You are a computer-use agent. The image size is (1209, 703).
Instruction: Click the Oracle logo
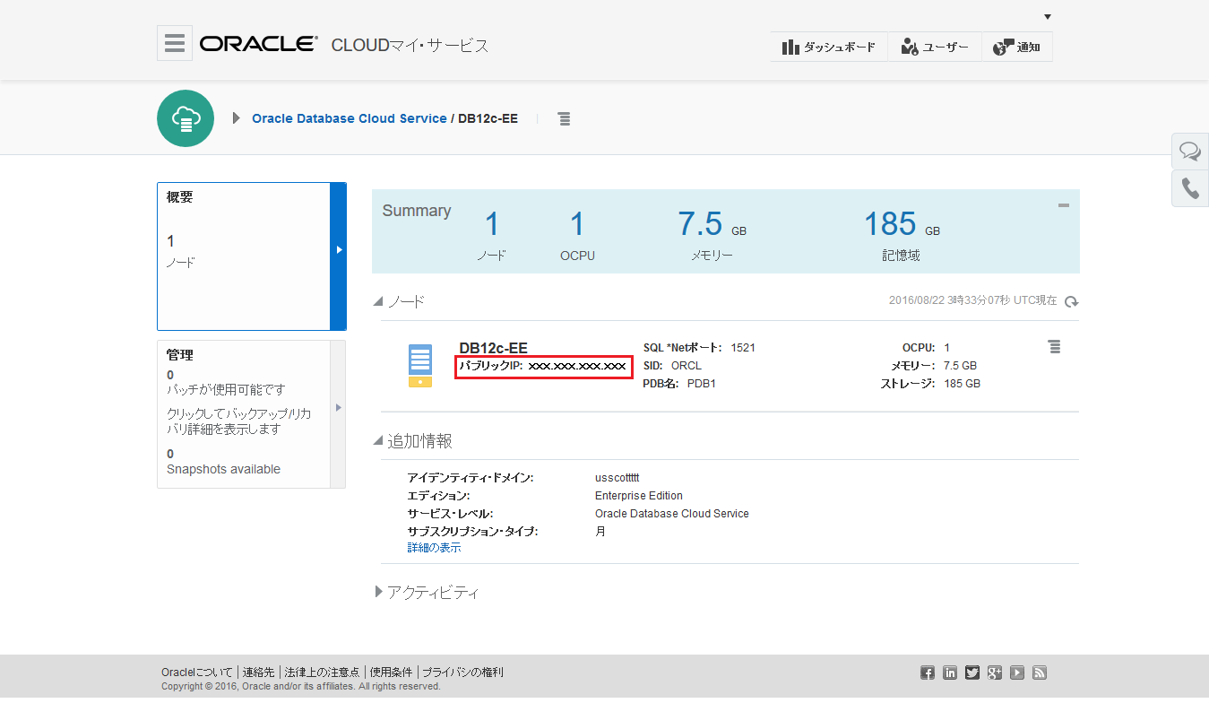coord(258,44)
